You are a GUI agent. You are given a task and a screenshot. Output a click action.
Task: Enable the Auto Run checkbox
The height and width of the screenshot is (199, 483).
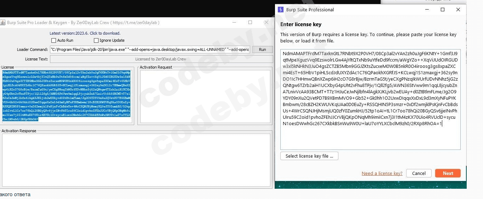coord(54,41)
